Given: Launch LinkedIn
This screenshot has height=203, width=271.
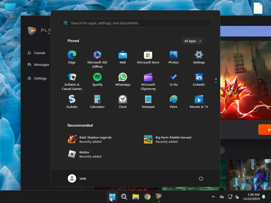Looking at the screenshot, I should pos(199,80).
